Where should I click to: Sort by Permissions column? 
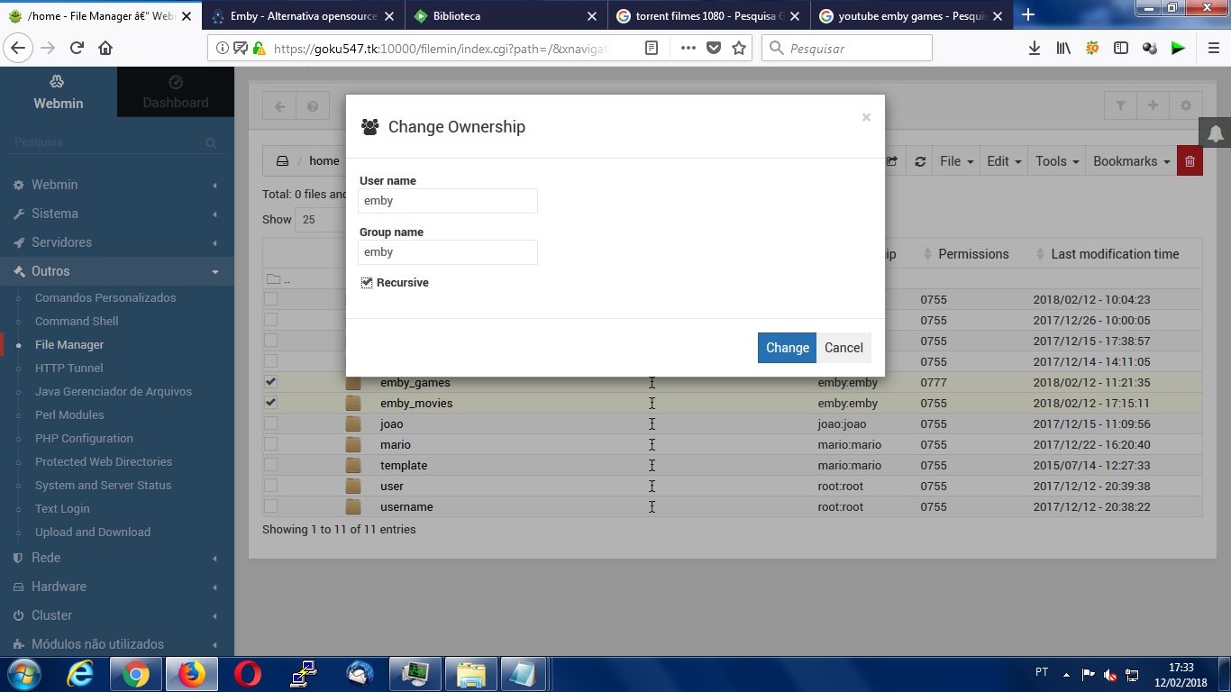pyautogui.click(x=973, y=254)
